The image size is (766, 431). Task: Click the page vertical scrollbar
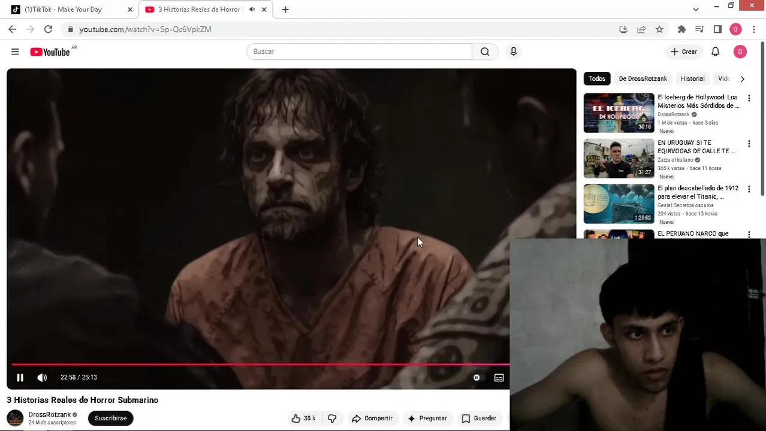(x=762, y=117)
